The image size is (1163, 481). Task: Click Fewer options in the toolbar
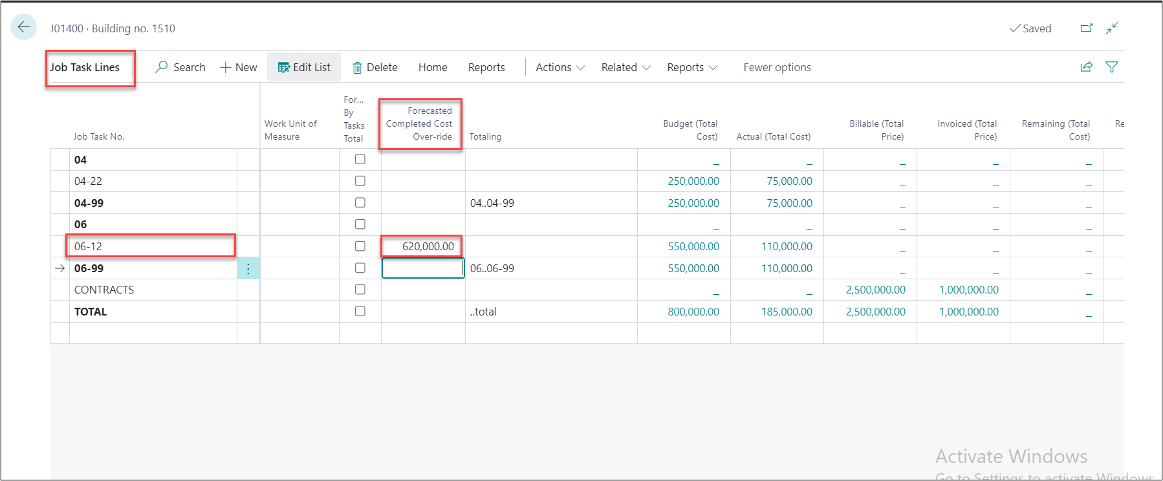pos(777,67)
